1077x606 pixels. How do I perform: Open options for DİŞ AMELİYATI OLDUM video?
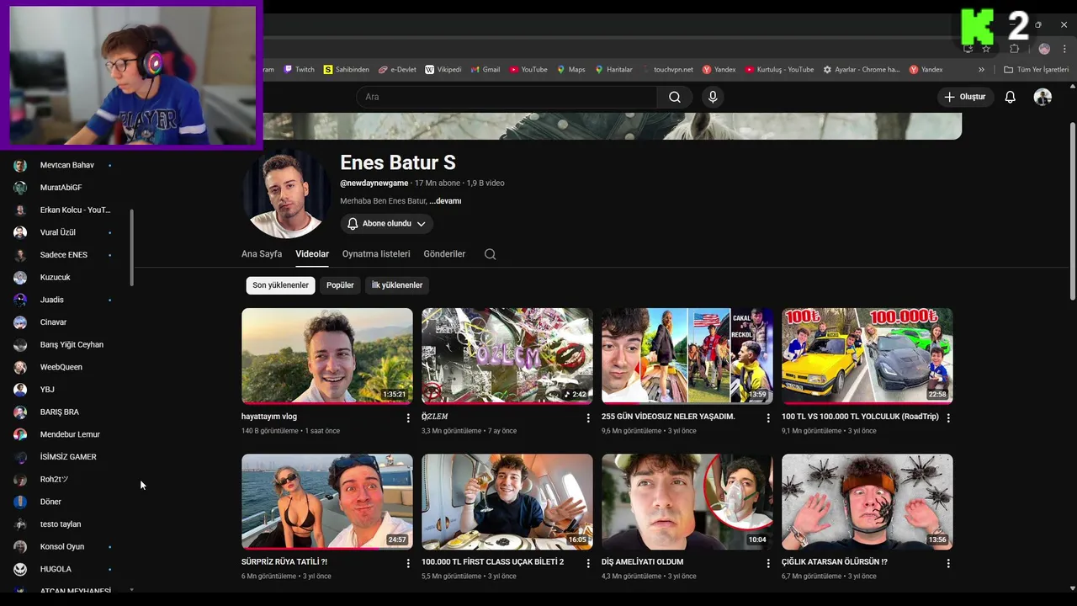(768, 563)
